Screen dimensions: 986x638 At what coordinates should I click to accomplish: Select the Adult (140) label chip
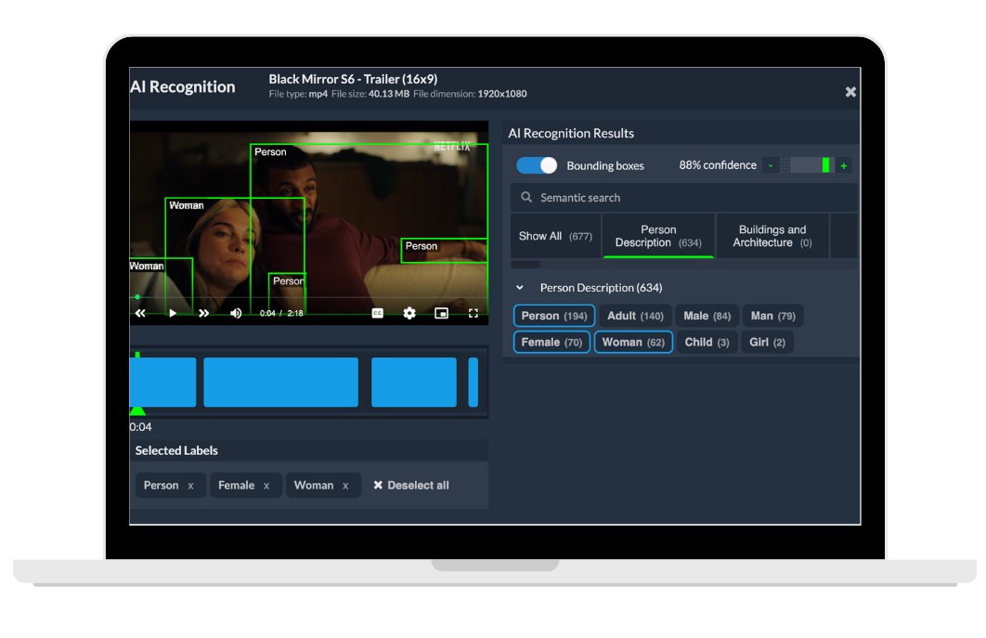coord(635,316)
